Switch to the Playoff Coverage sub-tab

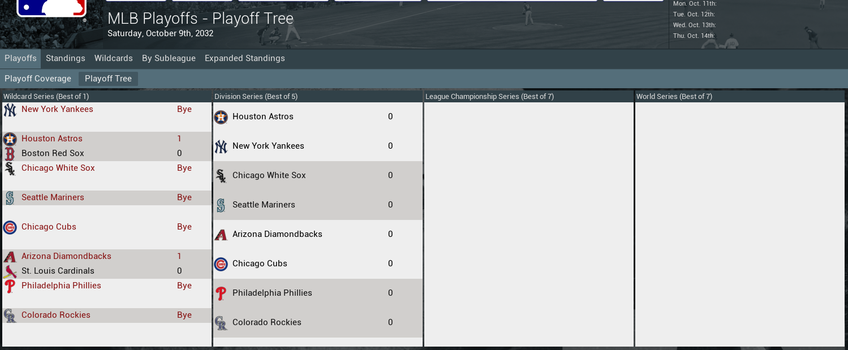[38, 79]
